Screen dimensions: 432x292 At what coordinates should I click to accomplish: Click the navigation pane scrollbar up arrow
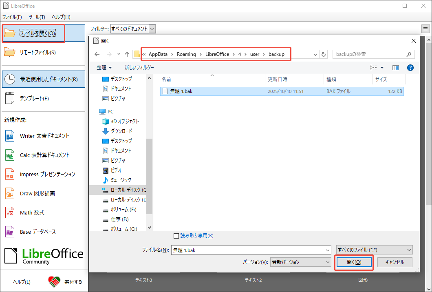[149, 78]
